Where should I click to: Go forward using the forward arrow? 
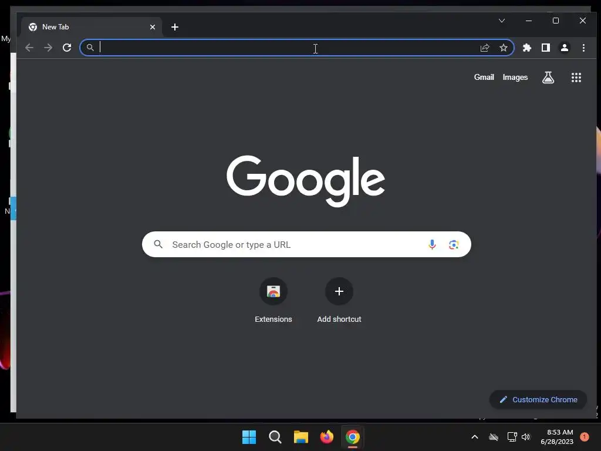click(x=48, y=48)
